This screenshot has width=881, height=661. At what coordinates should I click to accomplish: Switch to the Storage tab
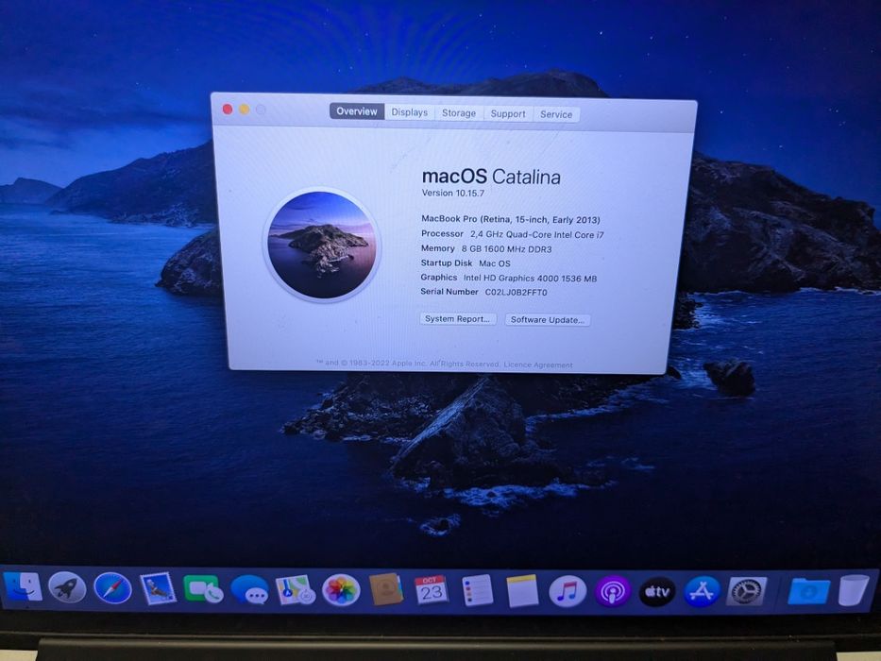(x=459, y=113)
